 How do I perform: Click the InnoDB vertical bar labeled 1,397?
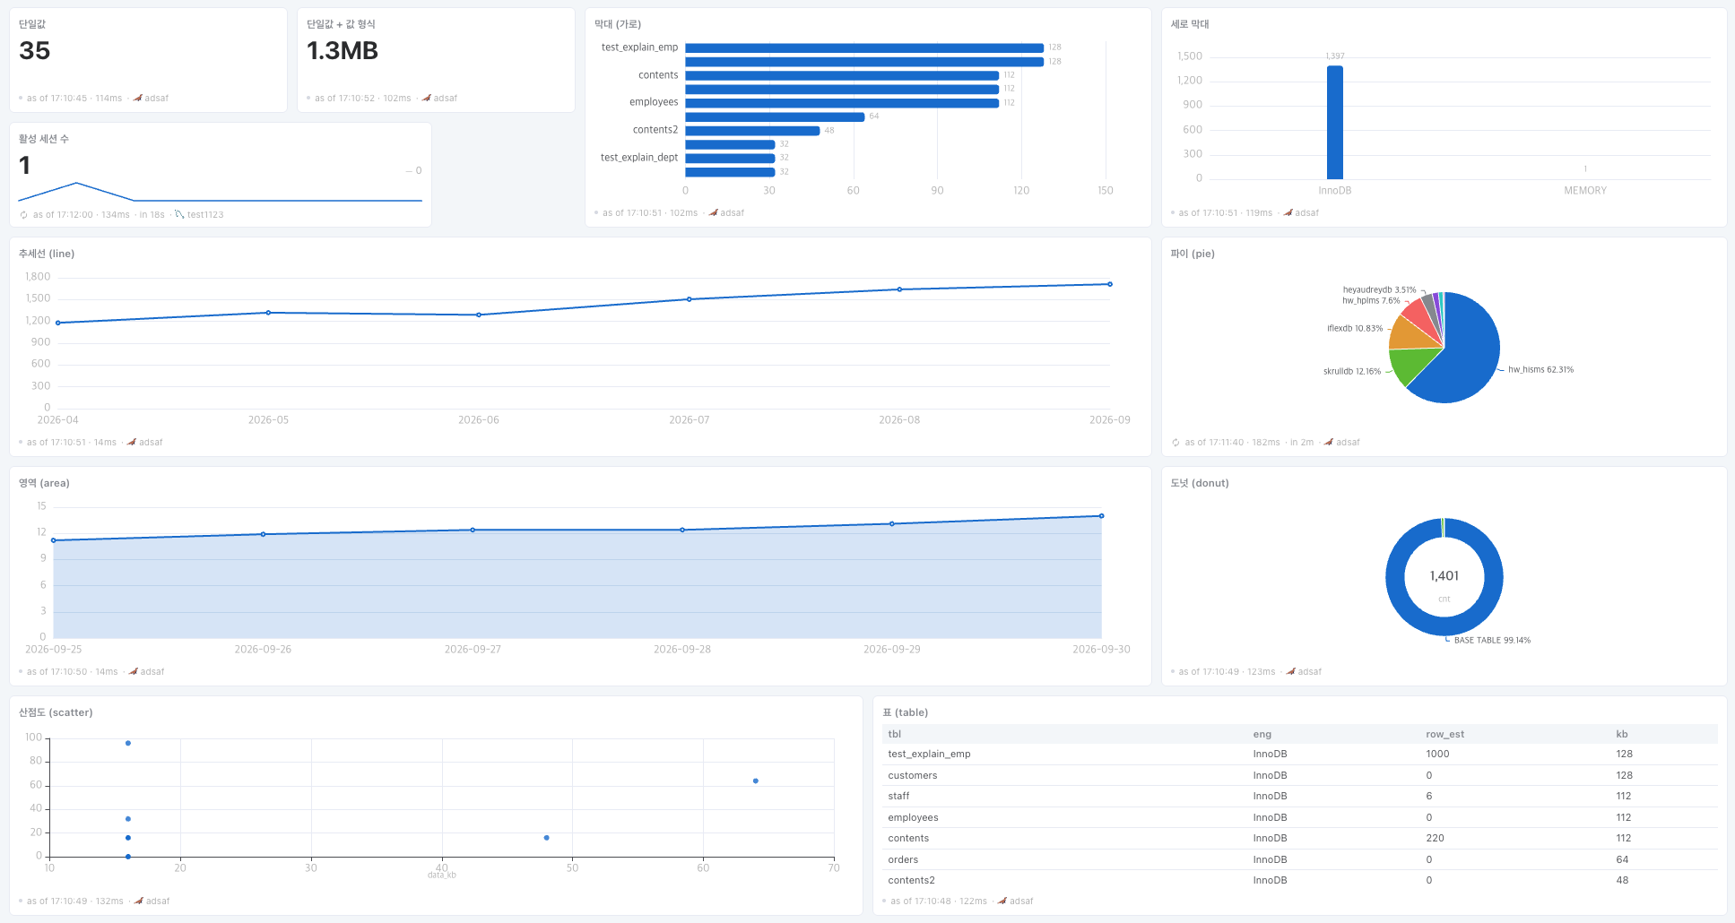1335,123
